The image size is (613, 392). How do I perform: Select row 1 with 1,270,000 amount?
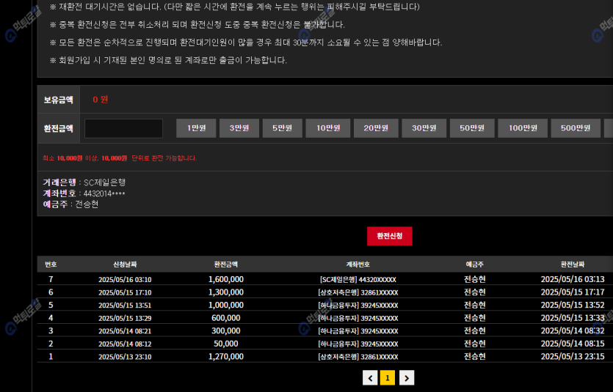point(225,357)
